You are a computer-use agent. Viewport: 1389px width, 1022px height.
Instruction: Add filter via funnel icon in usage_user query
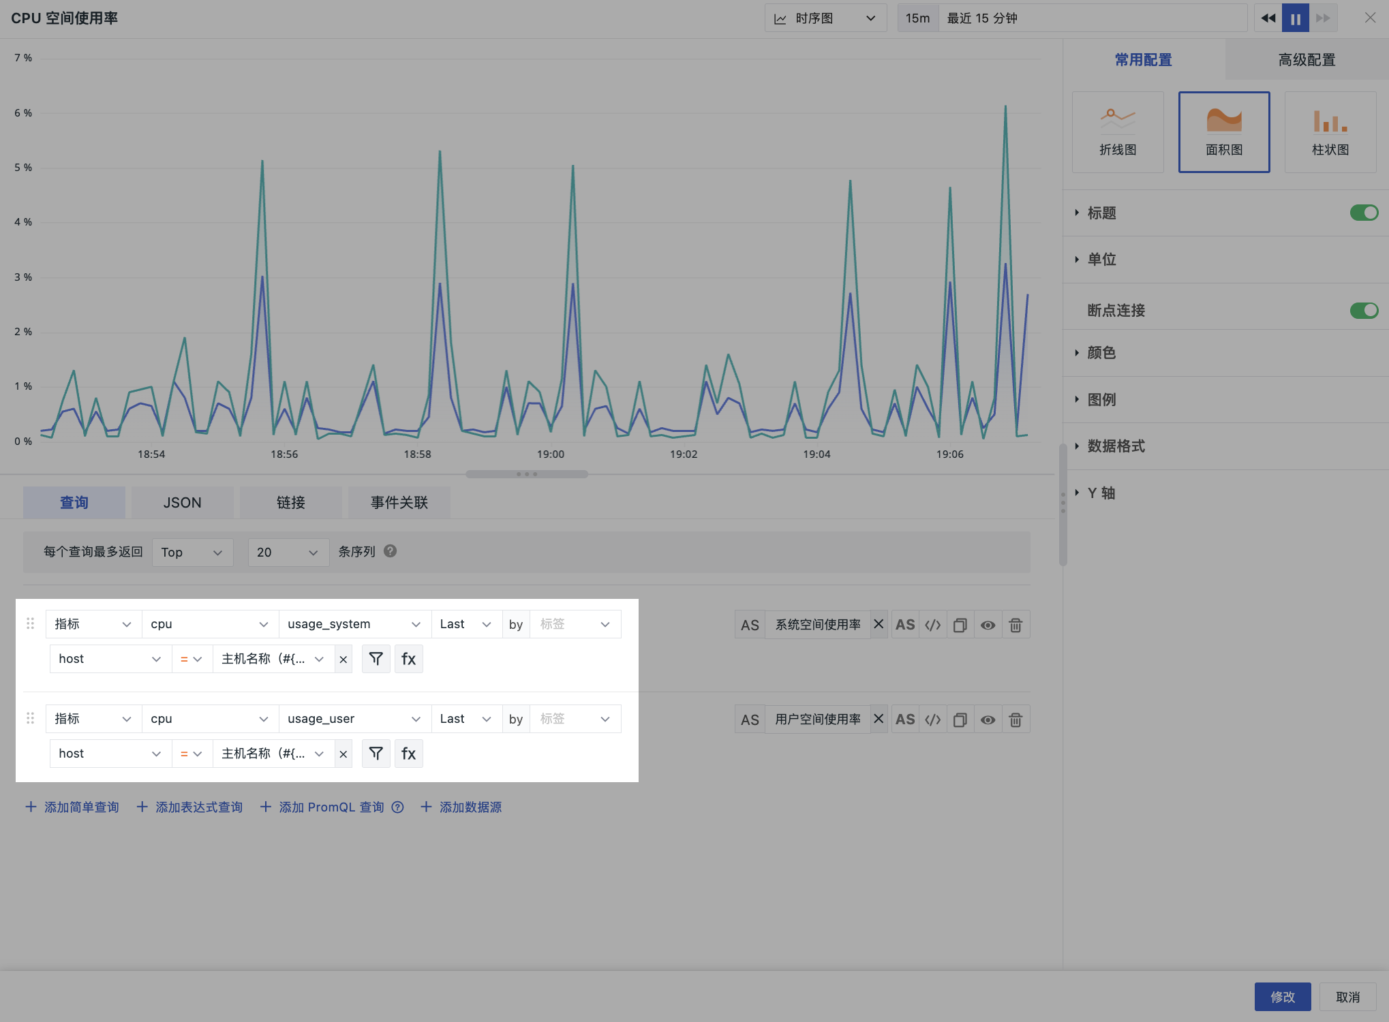pos(376,754)
